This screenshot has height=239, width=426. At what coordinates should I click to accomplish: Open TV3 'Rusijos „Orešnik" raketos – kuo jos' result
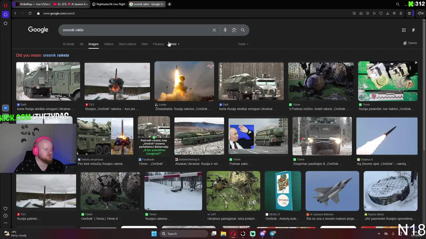pos(112,109)
